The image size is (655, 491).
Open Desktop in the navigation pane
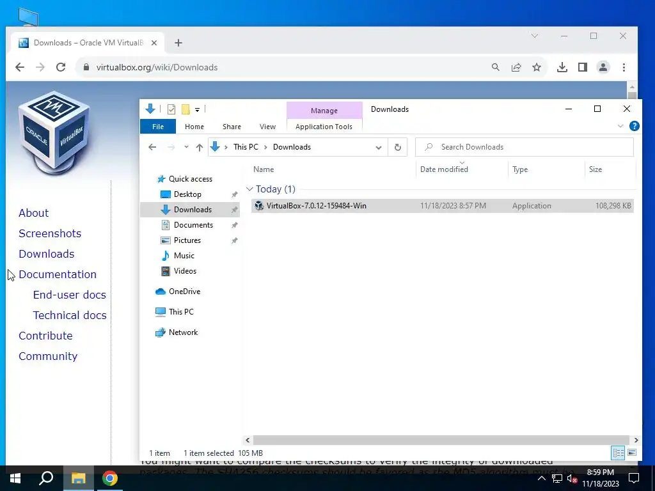(x=187, y=194)
